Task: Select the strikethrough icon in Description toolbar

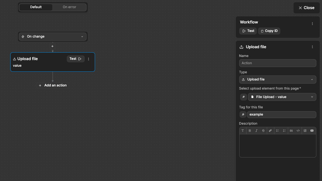Action: click(263, 131)
